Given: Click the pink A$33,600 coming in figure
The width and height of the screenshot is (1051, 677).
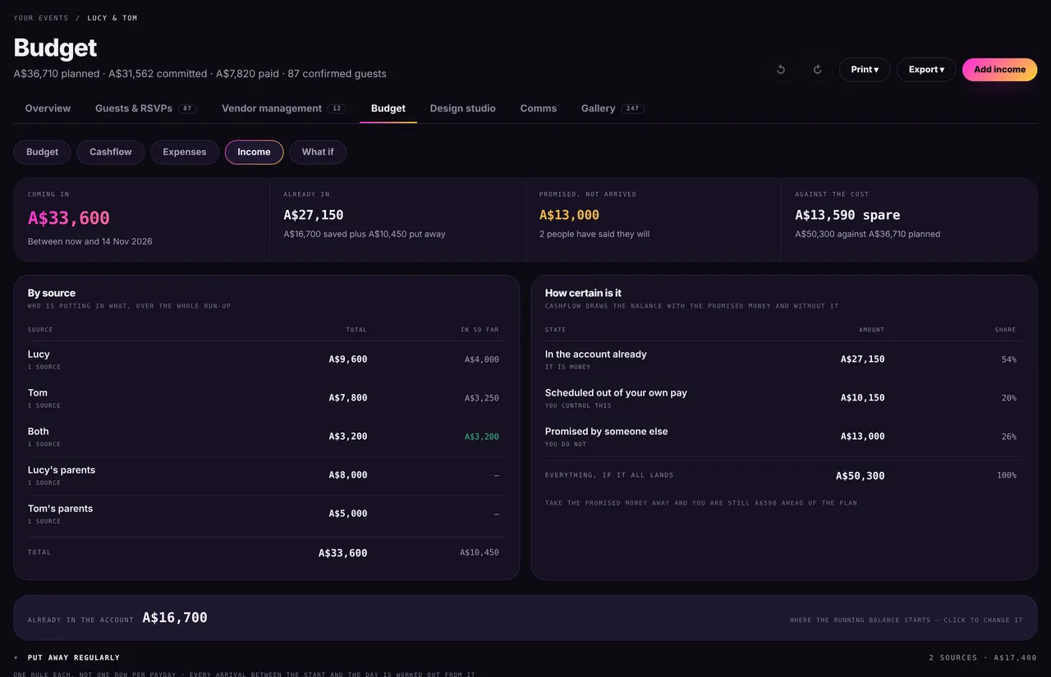Looking at the screenshot, I should pos(69,218).
